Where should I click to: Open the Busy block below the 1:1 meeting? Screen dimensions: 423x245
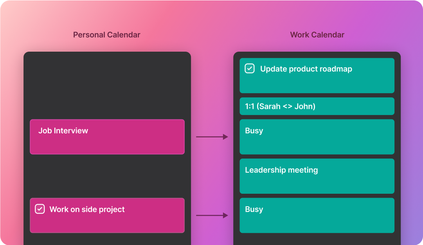coord(317,137)
